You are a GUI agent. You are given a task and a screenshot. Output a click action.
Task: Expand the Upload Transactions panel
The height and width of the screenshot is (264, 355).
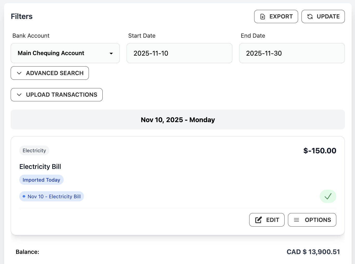(x=56, y=95)
